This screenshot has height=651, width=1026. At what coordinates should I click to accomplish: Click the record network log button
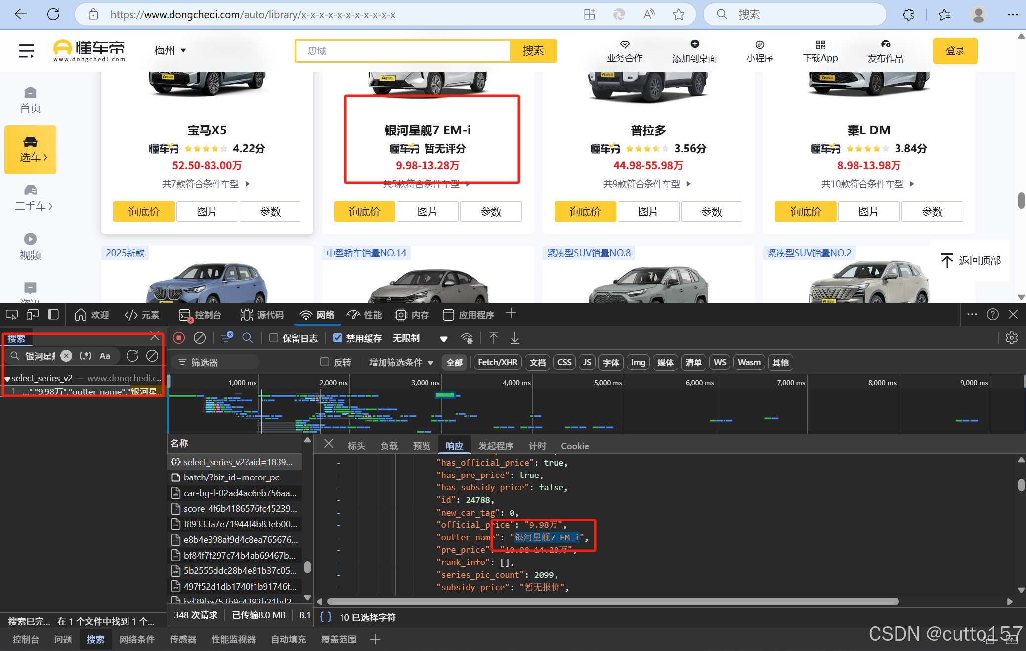pos(179,338)
